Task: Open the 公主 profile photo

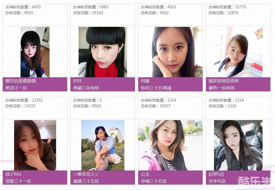Action: [170, 145]
